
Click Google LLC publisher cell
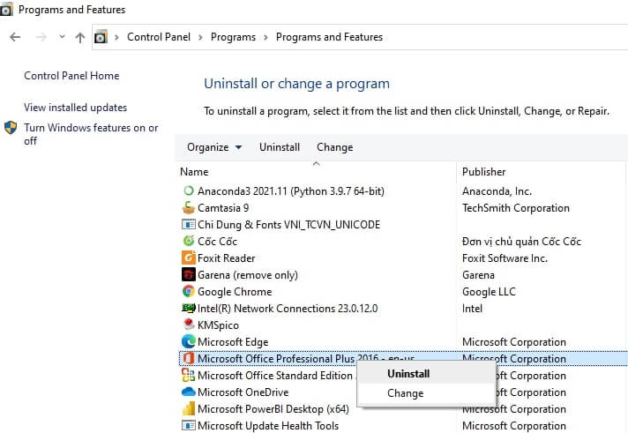coord(489,292)
